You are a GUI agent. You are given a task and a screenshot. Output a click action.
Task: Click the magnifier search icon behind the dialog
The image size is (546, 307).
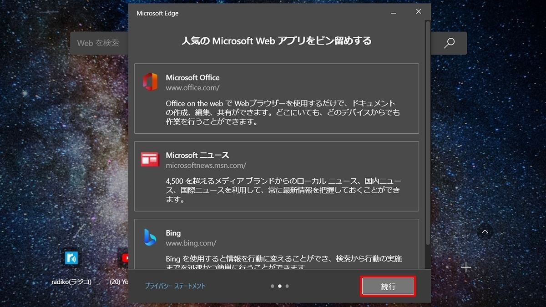pyautogui.click(x=449, y=43)
